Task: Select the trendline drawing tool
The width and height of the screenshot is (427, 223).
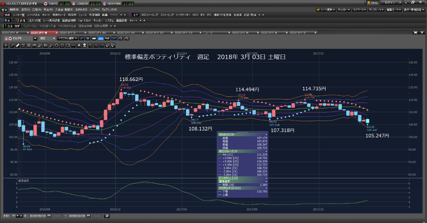Action: pos(12,45)
